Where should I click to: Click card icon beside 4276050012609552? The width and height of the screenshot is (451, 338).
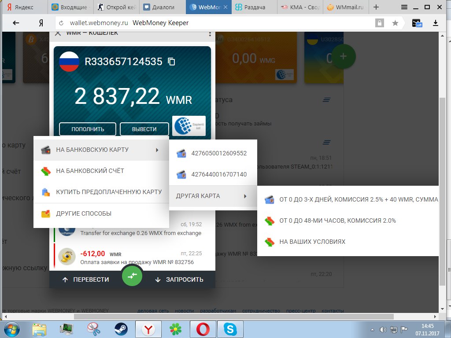click(x=181, y=154)
